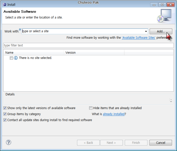The image size is (177, 151).
Task: Click the Finish button
Action: pyautogui.click(x=136, y=143)
